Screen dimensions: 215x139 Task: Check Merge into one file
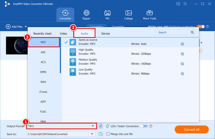tap(108, 134)
